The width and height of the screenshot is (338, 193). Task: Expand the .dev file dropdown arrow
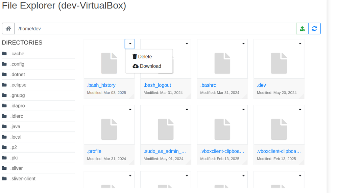[300, 44]
